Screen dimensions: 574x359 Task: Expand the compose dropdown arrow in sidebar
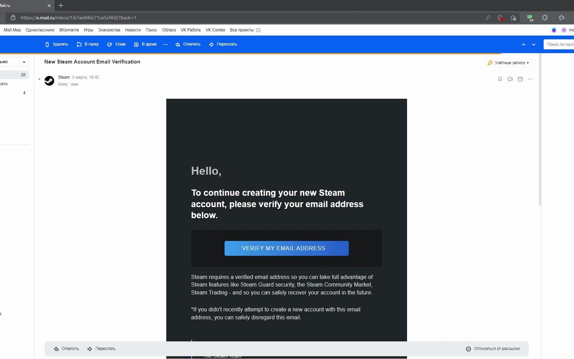(24, 62)
